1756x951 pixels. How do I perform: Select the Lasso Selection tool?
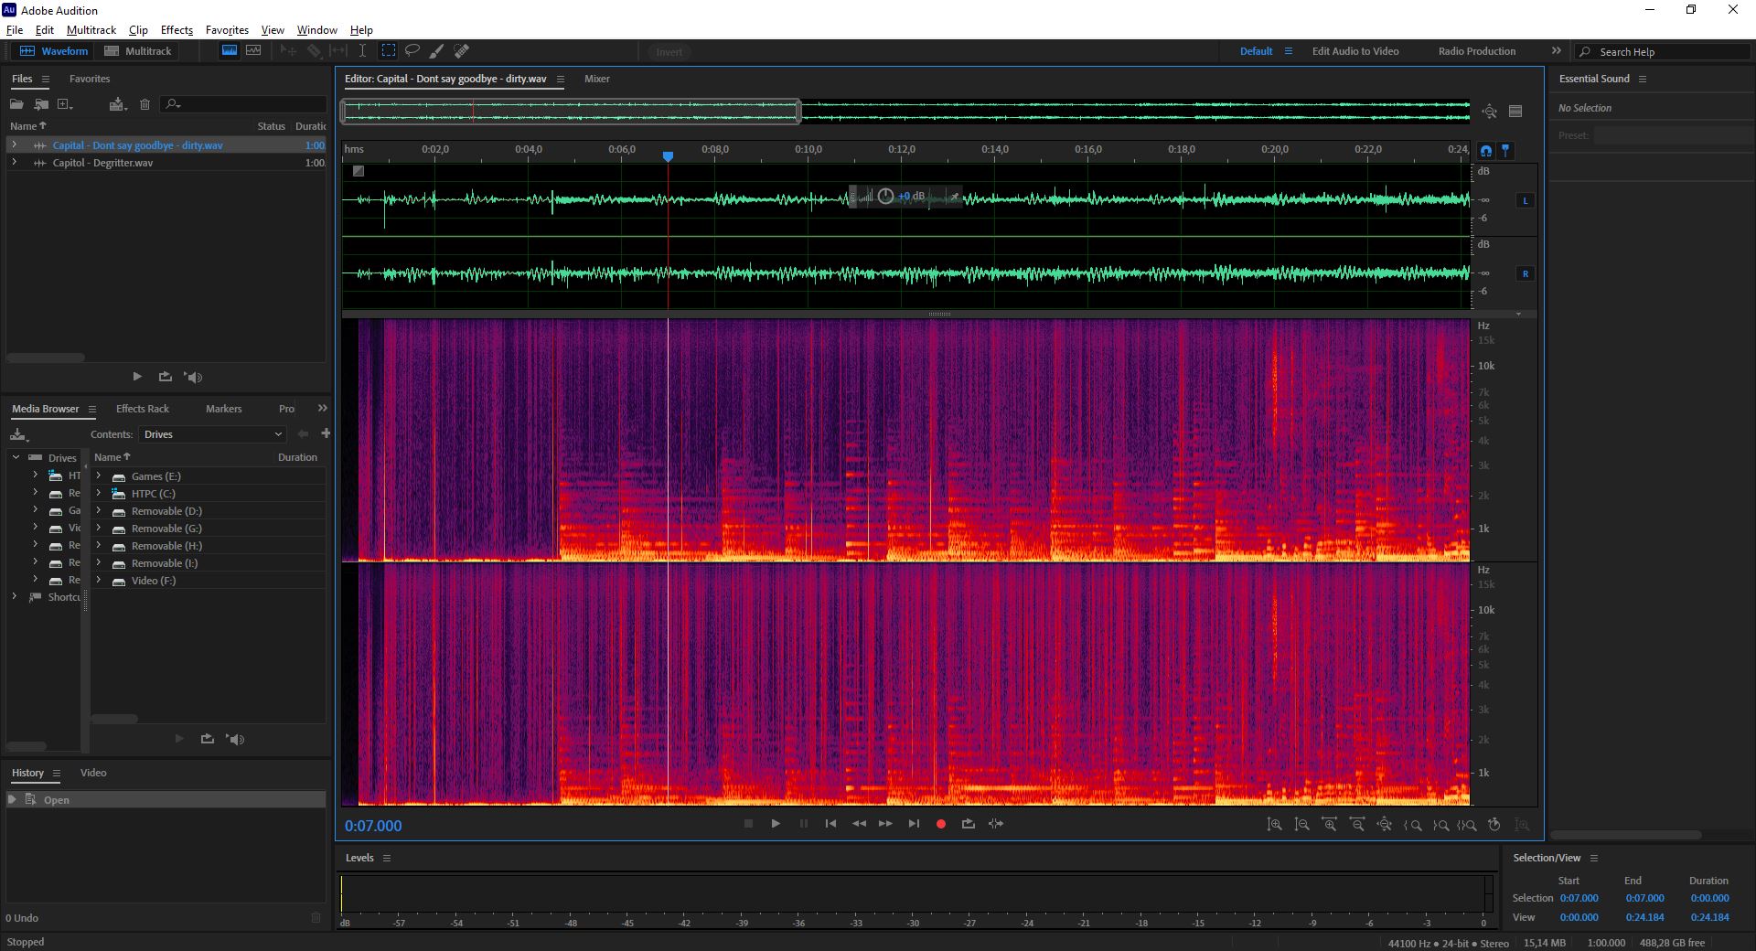tap(412, 51)
